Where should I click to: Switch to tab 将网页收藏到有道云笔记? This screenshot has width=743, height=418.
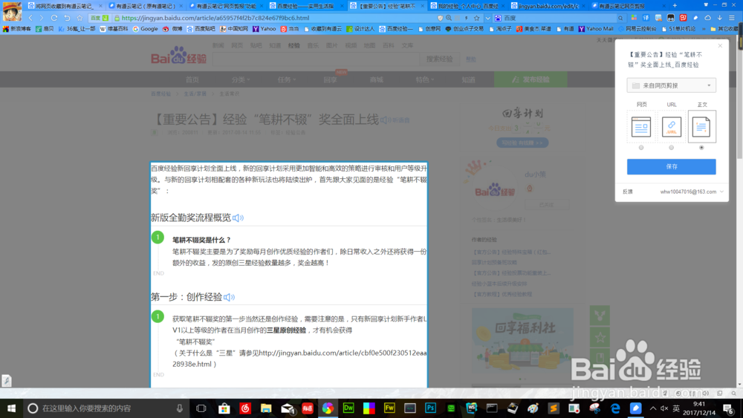(x=64, y=6)
